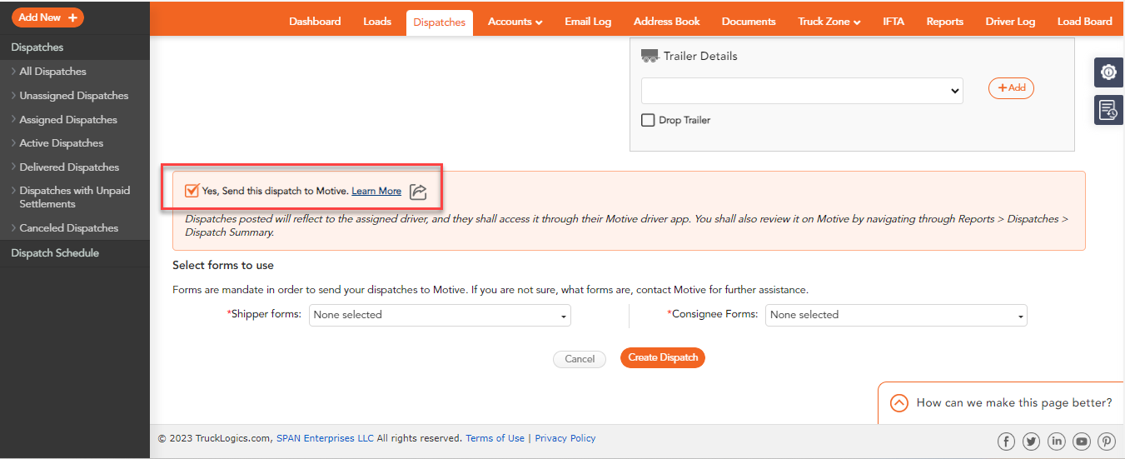Viewport: 1125px width, 459px height.
Task: Click the share icon beside Learn More
Action: 418,192
